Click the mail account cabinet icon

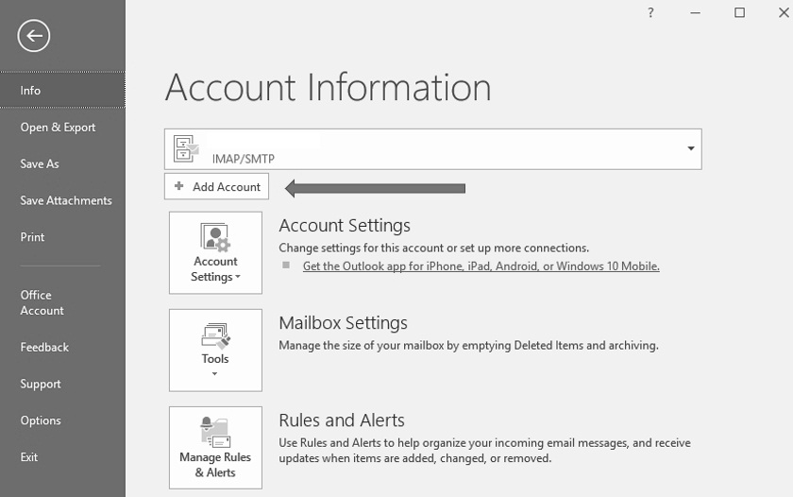click(x=186, y=148)
